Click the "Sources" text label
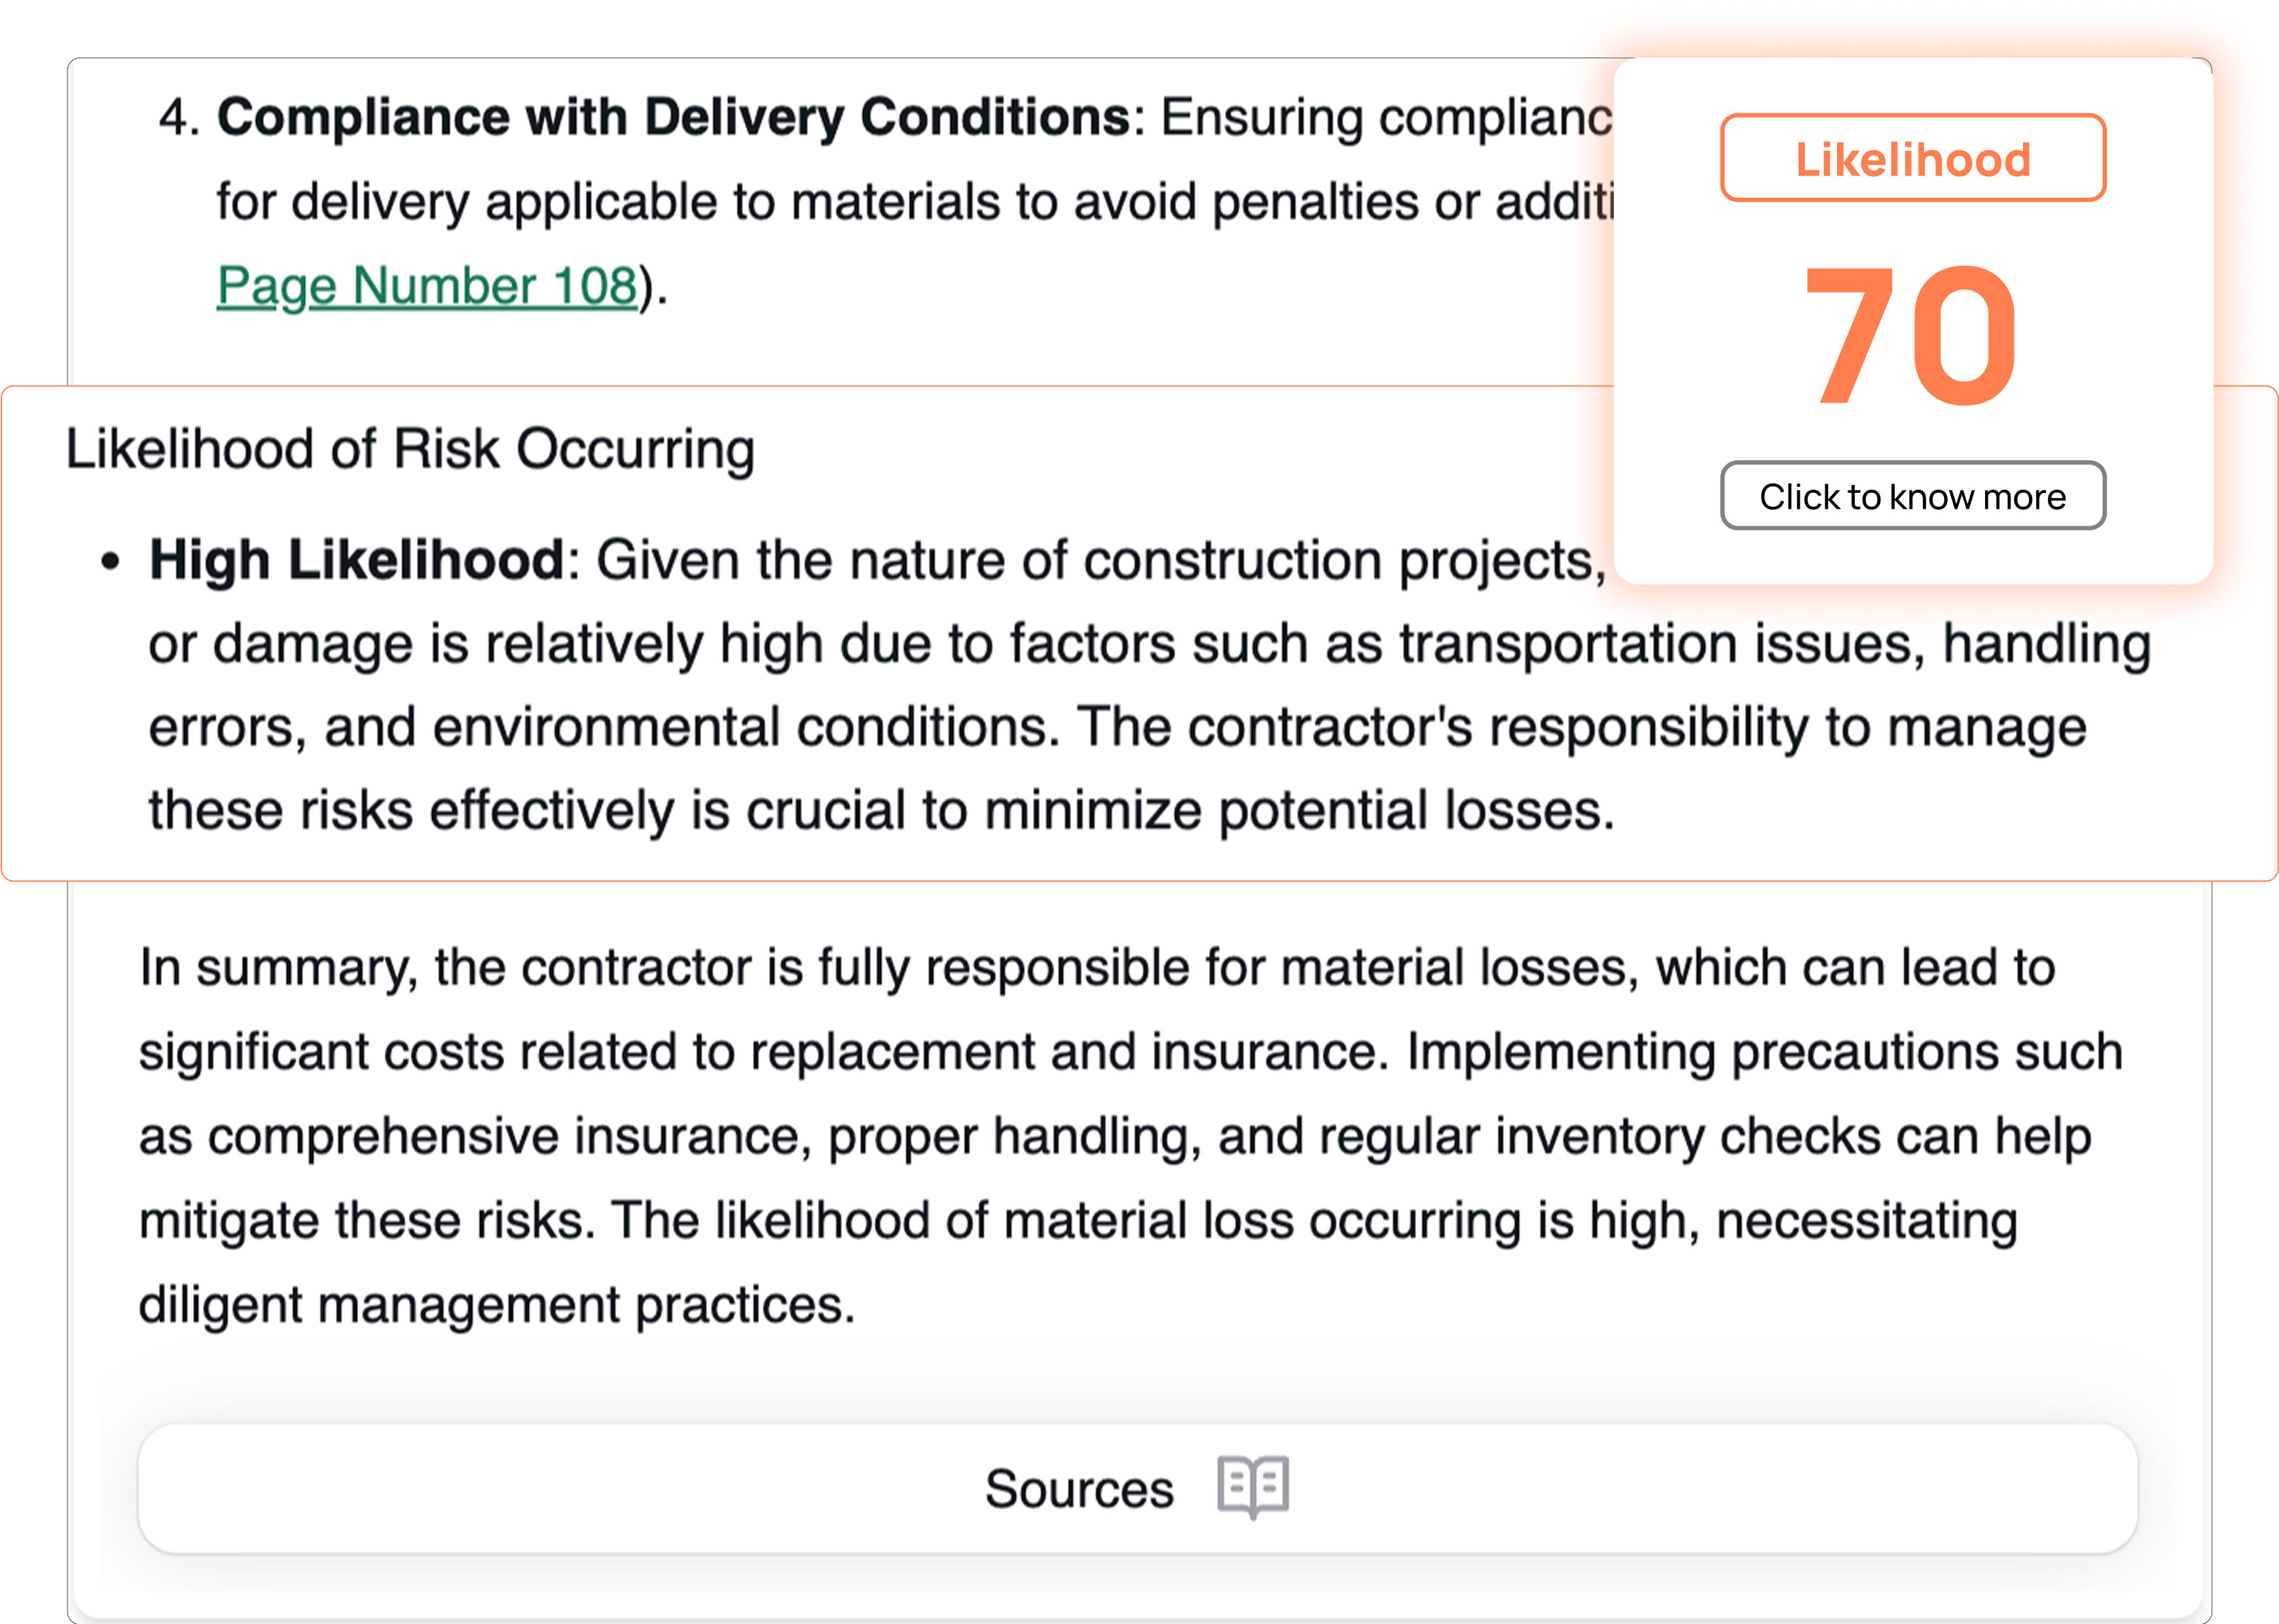The image size is (2279, 1624). click(x=1079, y=1489)
